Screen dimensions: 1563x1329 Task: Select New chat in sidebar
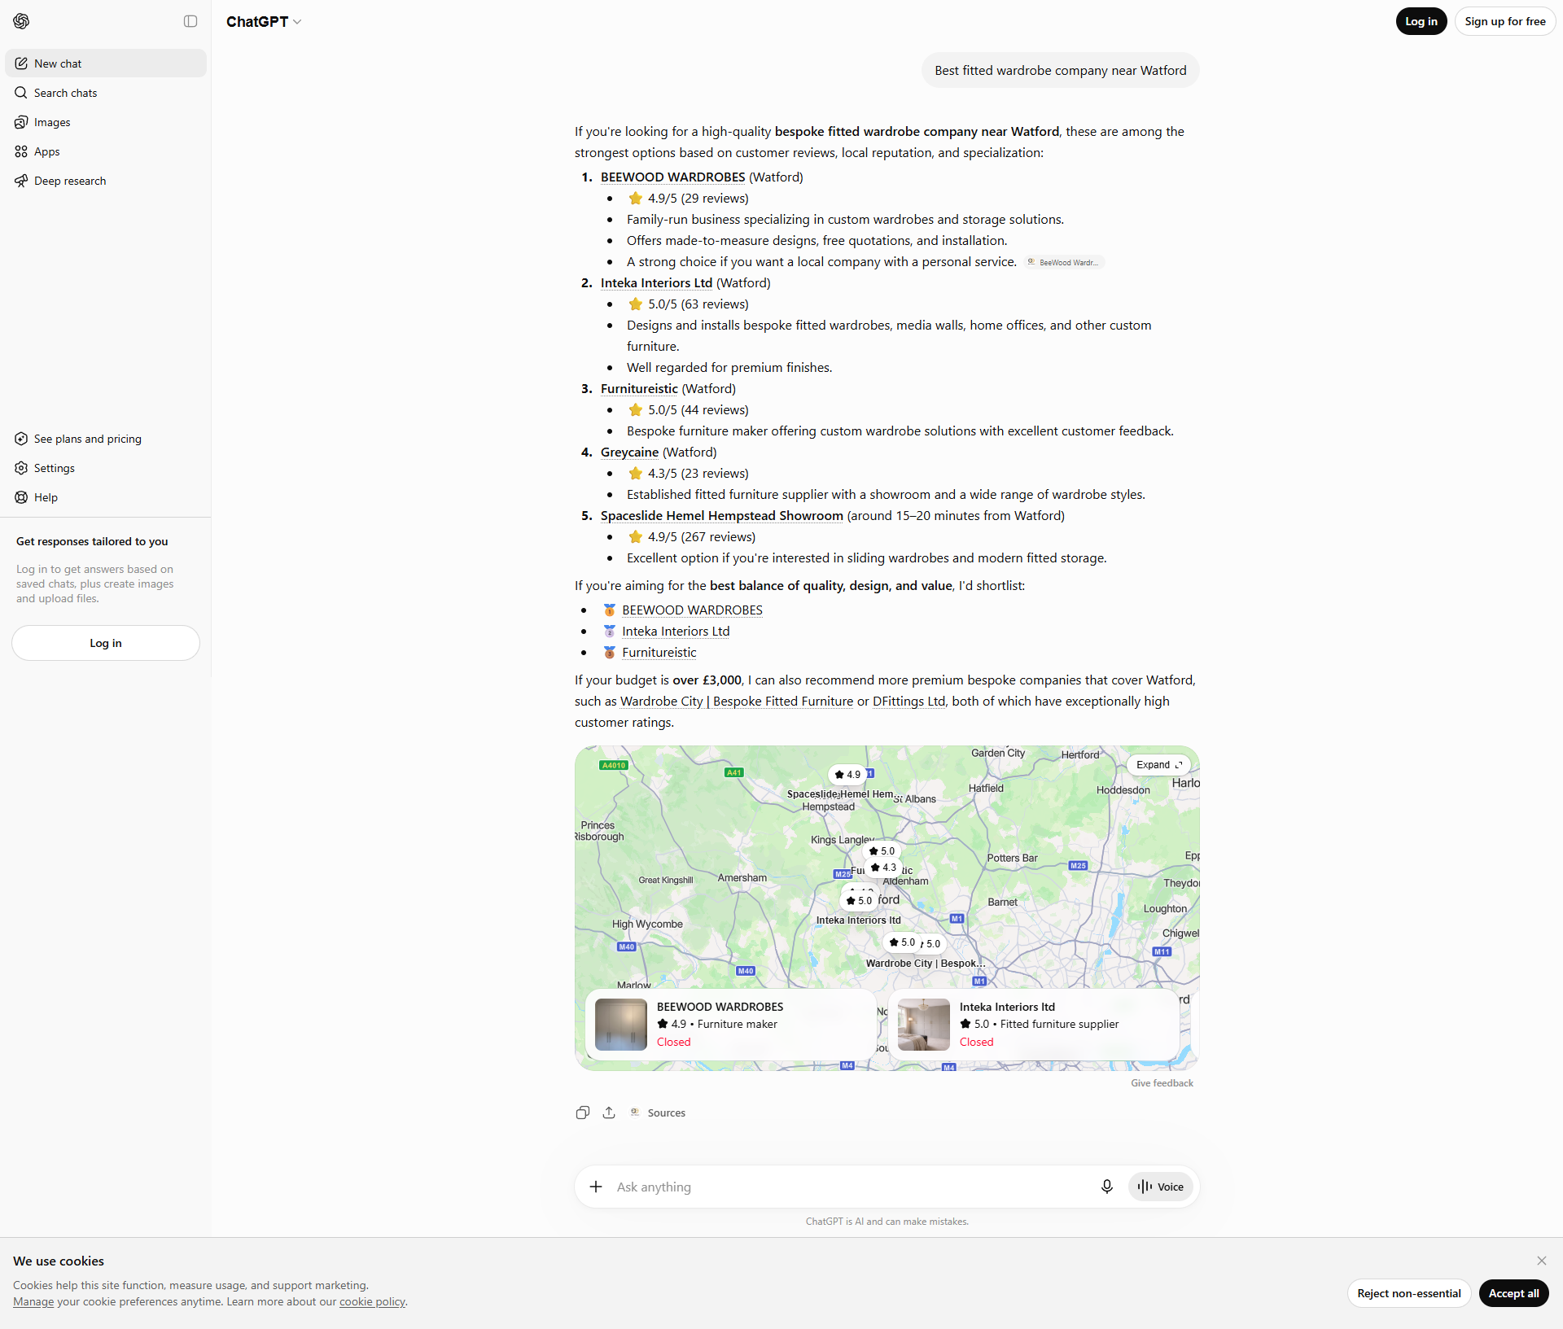pyautogui.click(x=106, y=63)
